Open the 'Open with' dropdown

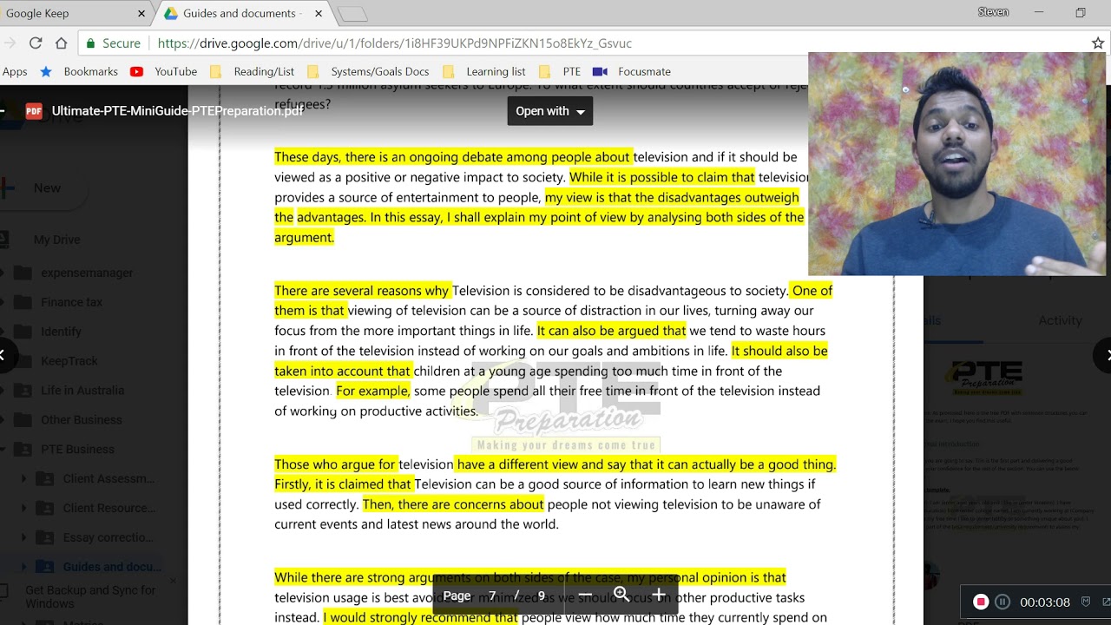[550, 111]
